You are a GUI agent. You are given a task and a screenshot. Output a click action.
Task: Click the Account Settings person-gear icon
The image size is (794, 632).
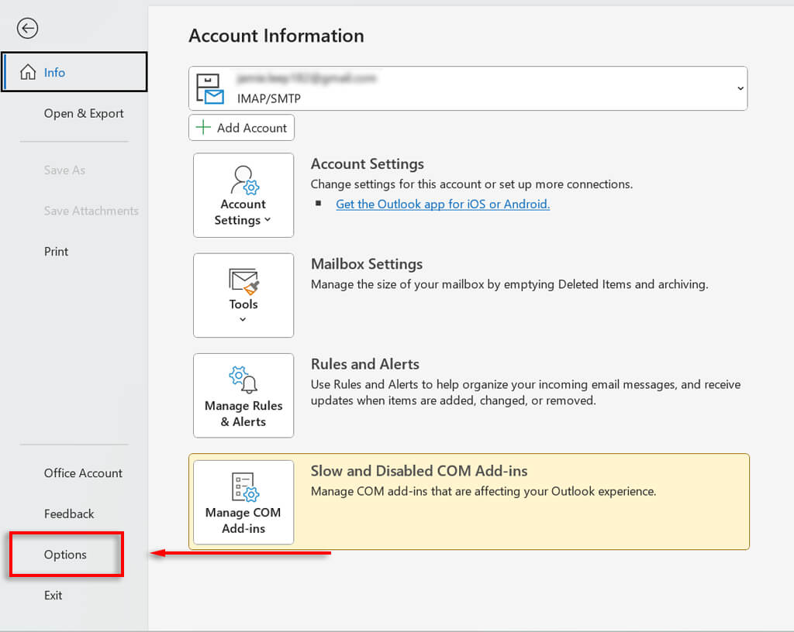coord(243,180)
